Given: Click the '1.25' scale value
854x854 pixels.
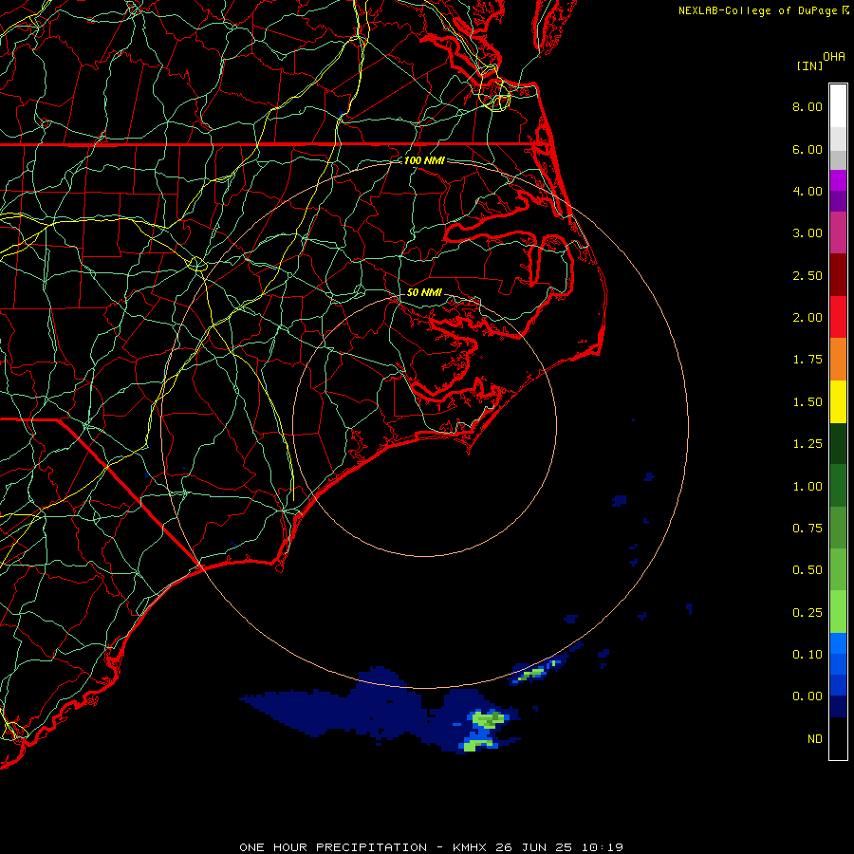Looking at the screenshot, I should pos(808,444).
